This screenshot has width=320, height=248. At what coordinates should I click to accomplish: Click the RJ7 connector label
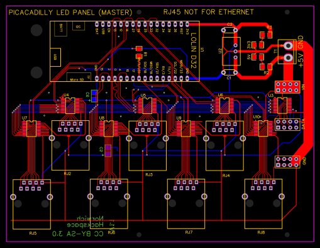(x=189, y=232)
